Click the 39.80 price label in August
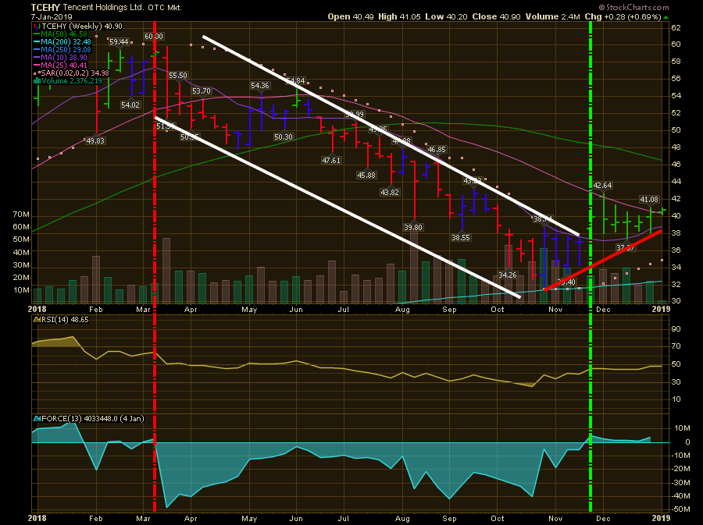This screenshot has width=703, height=525. [413, 227]
